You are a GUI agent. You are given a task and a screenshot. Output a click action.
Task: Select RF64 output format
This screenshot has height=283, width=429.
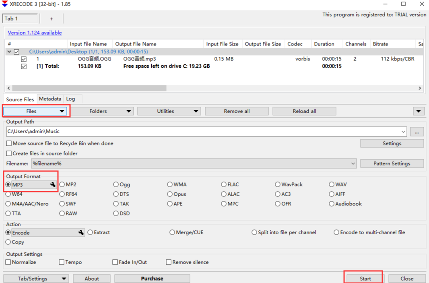tap(62, 194)
